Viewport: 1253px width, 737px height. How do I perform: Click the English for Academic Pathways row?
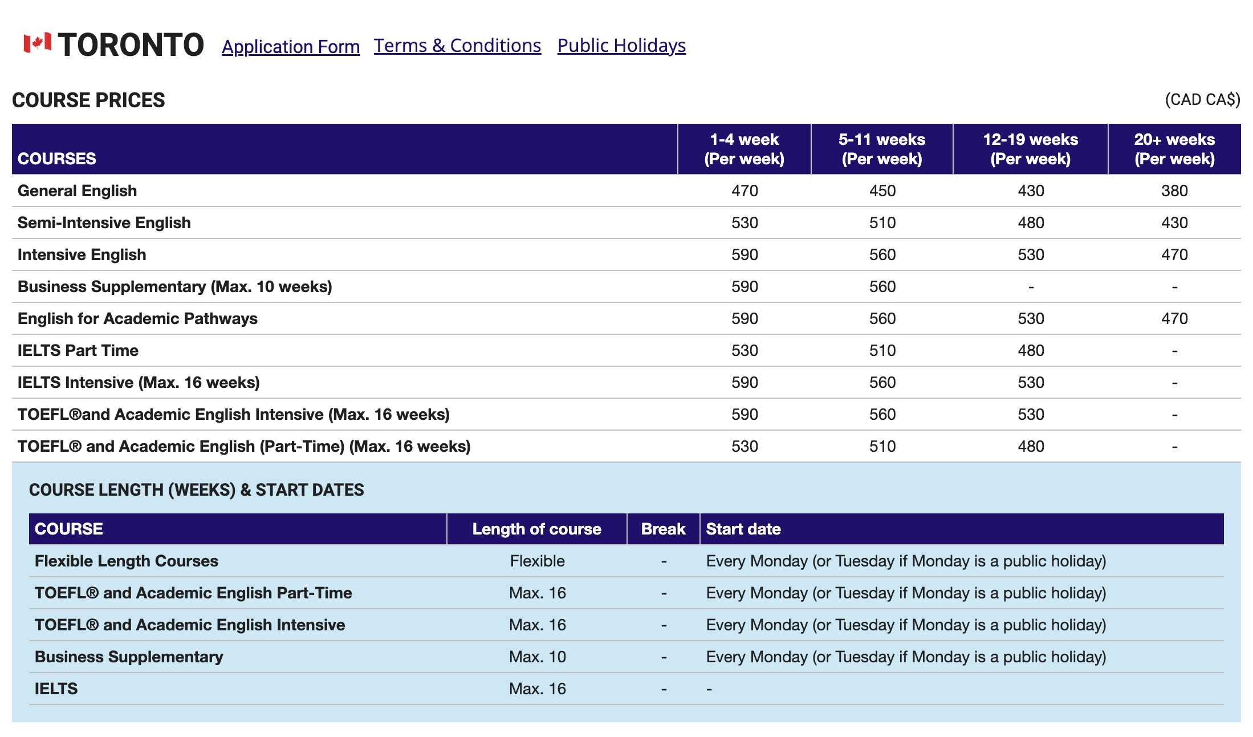click(x=137, y=318)
